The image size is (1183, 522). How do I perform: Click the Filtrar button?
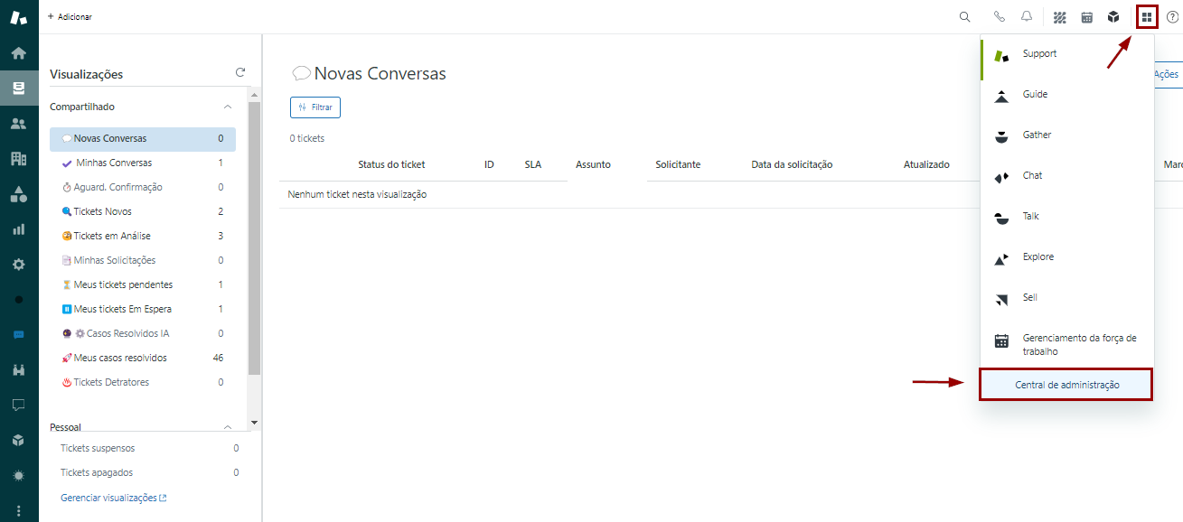pyautogui.click(x=315, y=107)
